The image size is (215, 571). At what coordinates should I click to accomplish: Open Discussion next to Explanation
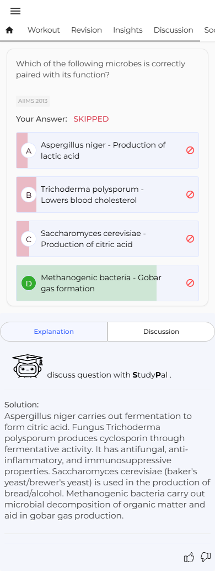[x=161, y=332]
